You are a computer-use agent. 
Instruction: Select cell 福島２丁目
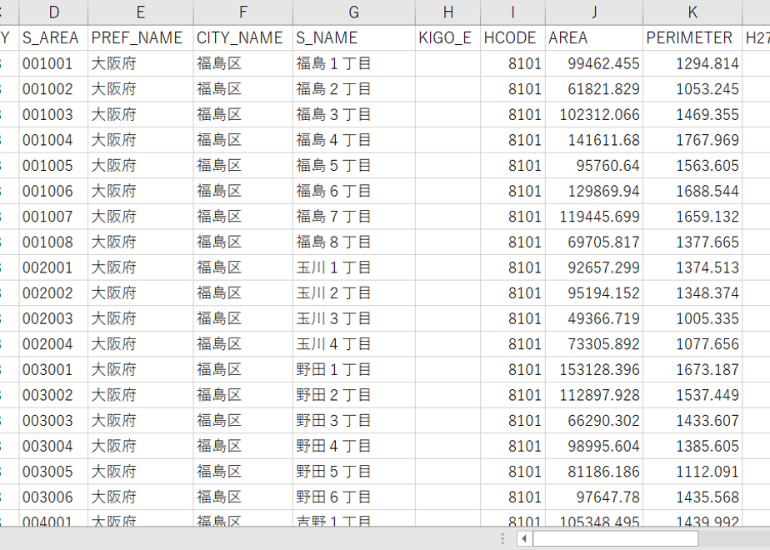354,89
